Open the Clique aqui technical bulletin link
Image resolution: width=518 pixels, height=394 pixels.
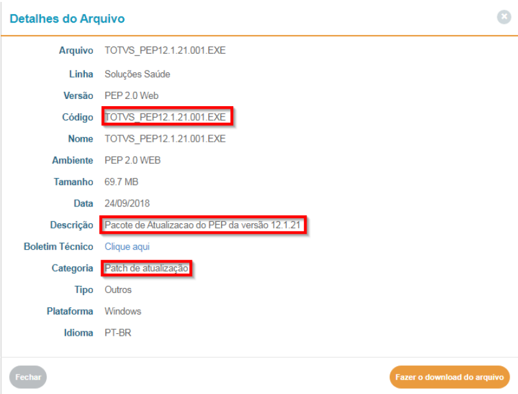127,246
